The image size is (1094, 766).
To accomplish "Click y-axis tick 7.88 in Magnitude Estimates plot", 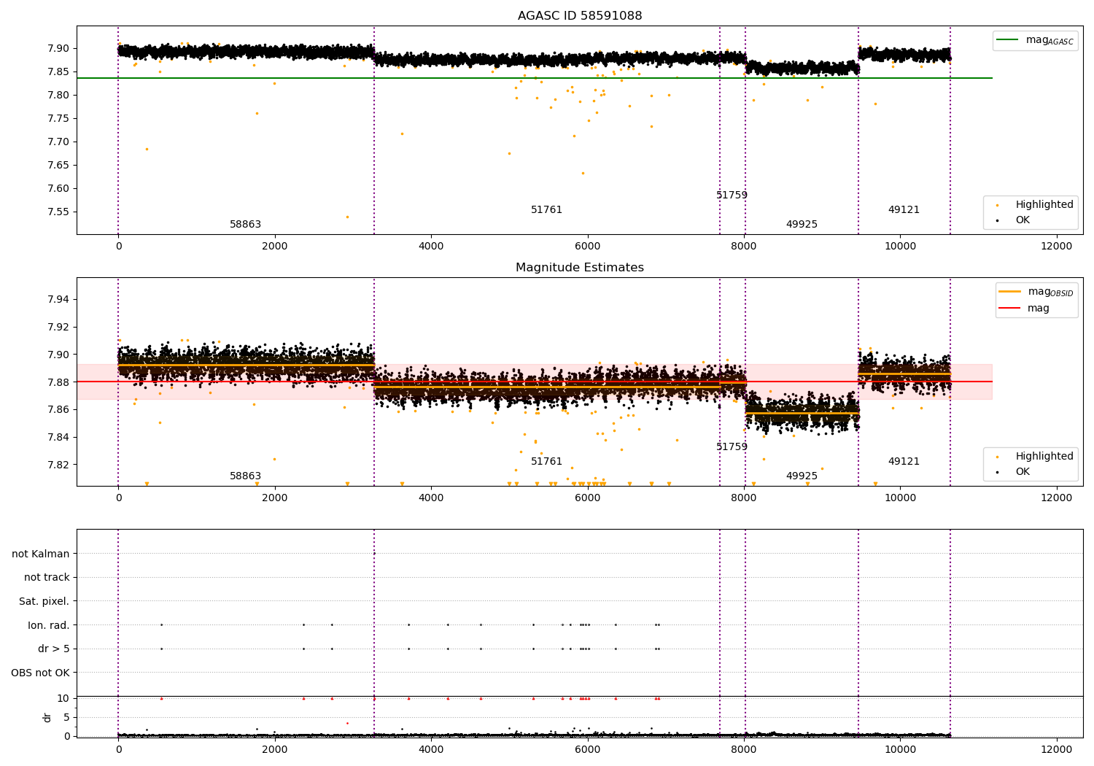I will pos(58,382).
